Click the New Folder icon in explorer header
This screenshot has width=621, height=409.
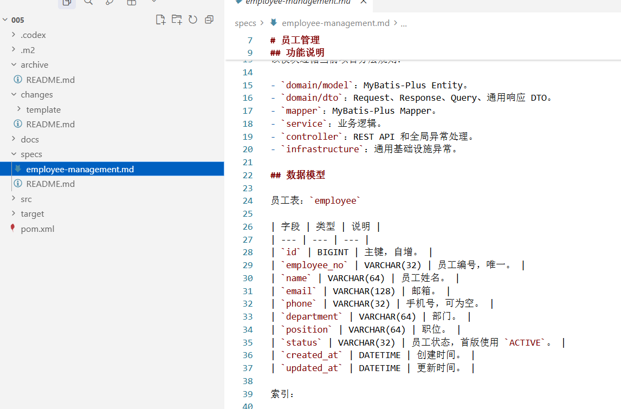[x=177, y=20]
